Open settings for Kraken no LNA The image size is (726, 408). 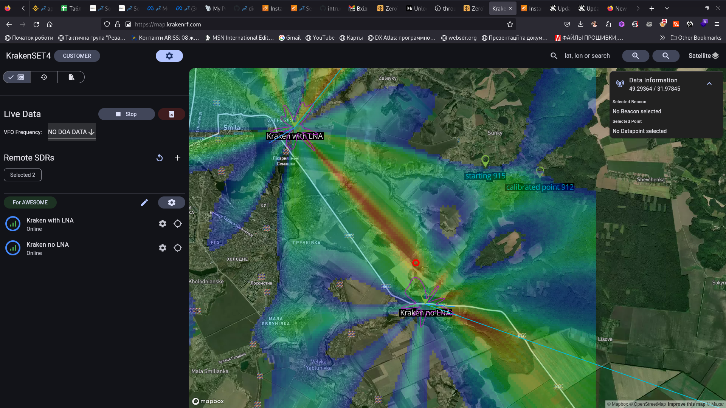pos(163,248)
